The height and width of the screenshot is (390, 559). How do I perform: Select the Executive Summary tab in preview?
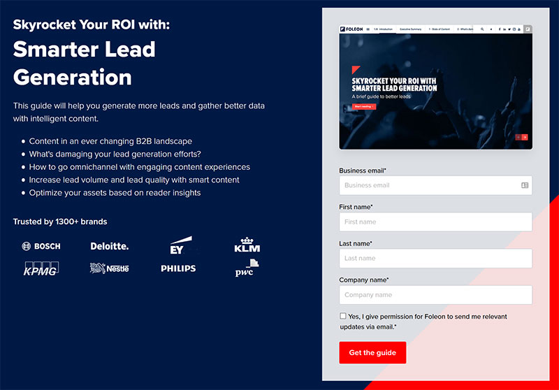411,29
